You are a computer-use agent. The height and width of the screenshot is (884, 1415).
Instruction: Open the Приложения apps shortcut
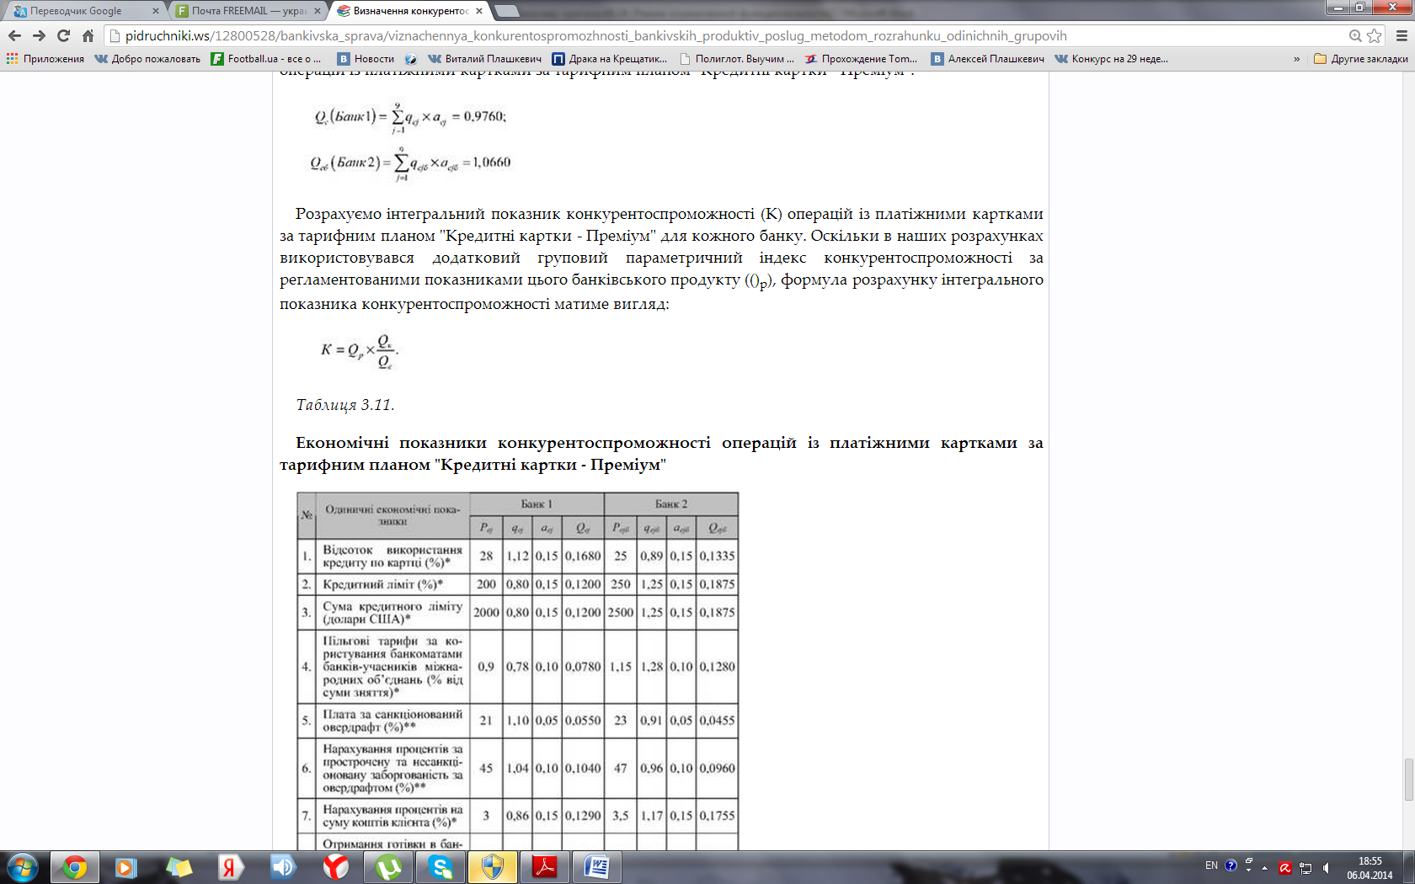point(45,59)
